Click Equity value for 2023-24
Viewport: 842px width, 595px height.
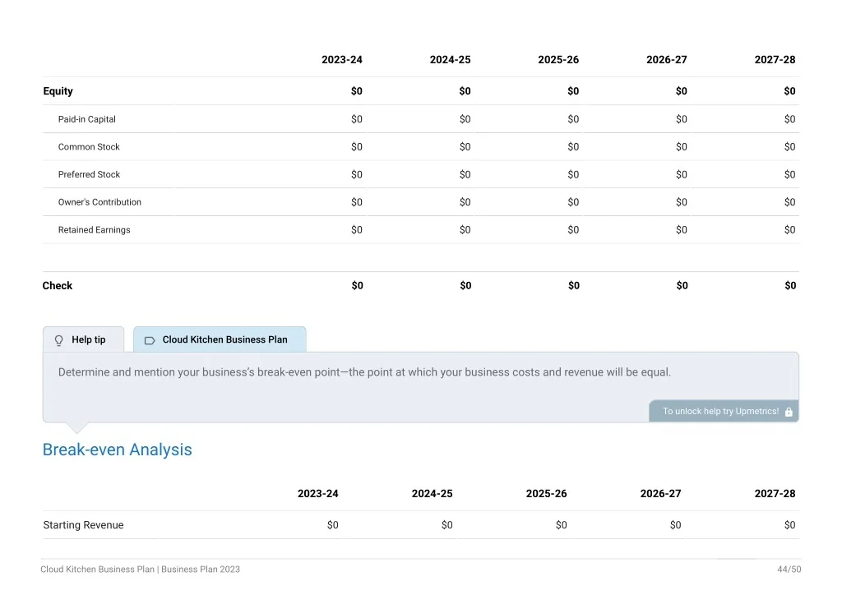tap(357, 91)
